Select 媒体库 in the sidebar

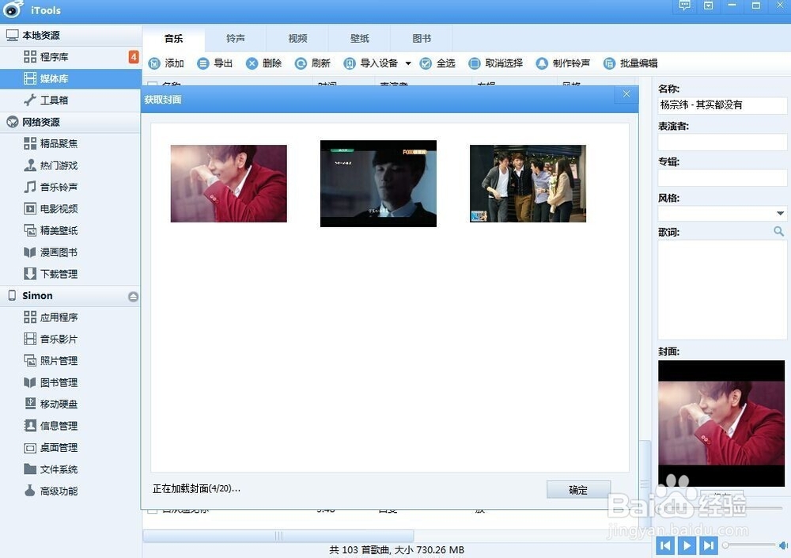tap(70, 79)
